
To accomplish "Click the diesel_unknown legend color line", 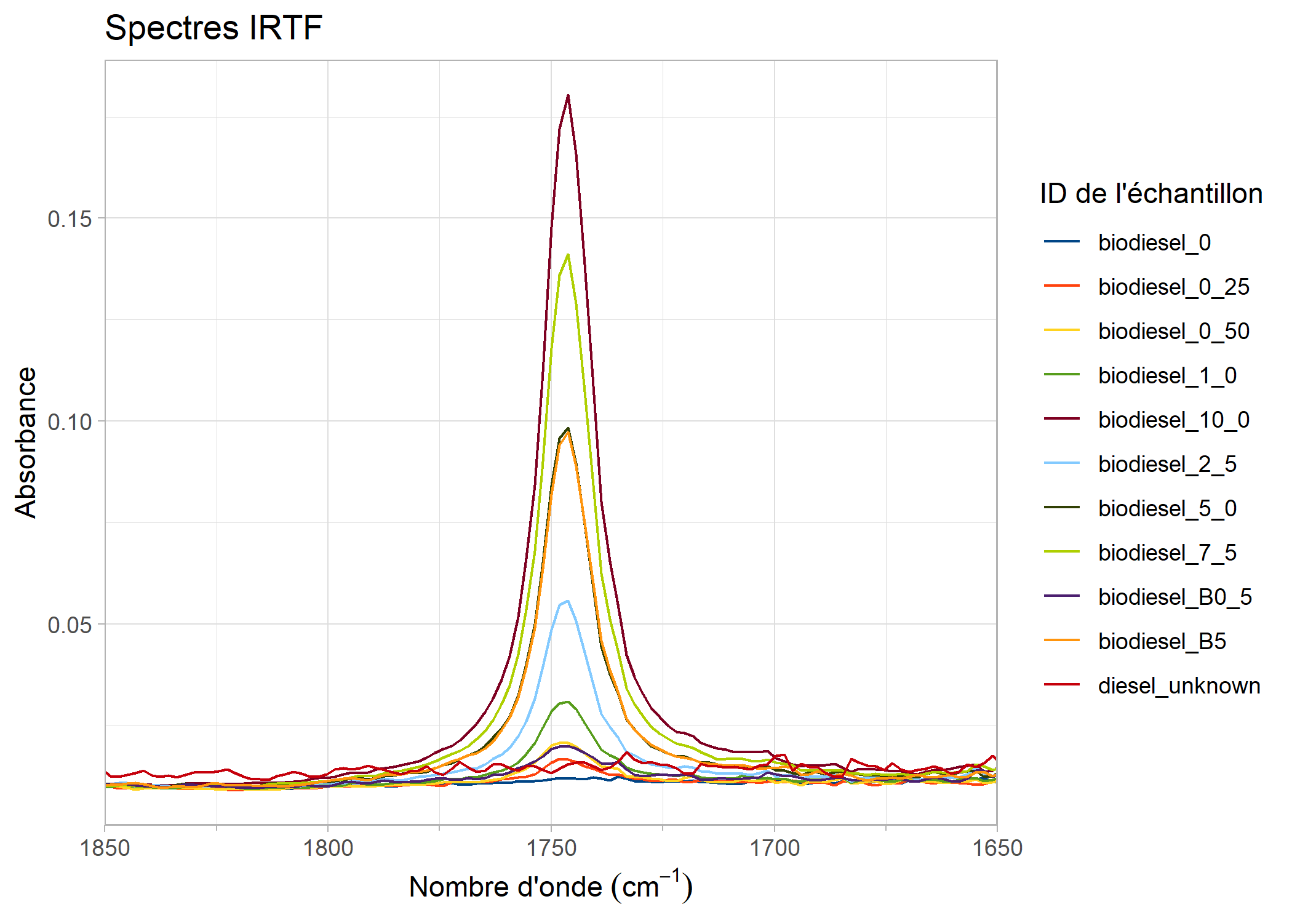I will tap(1061, 685).
